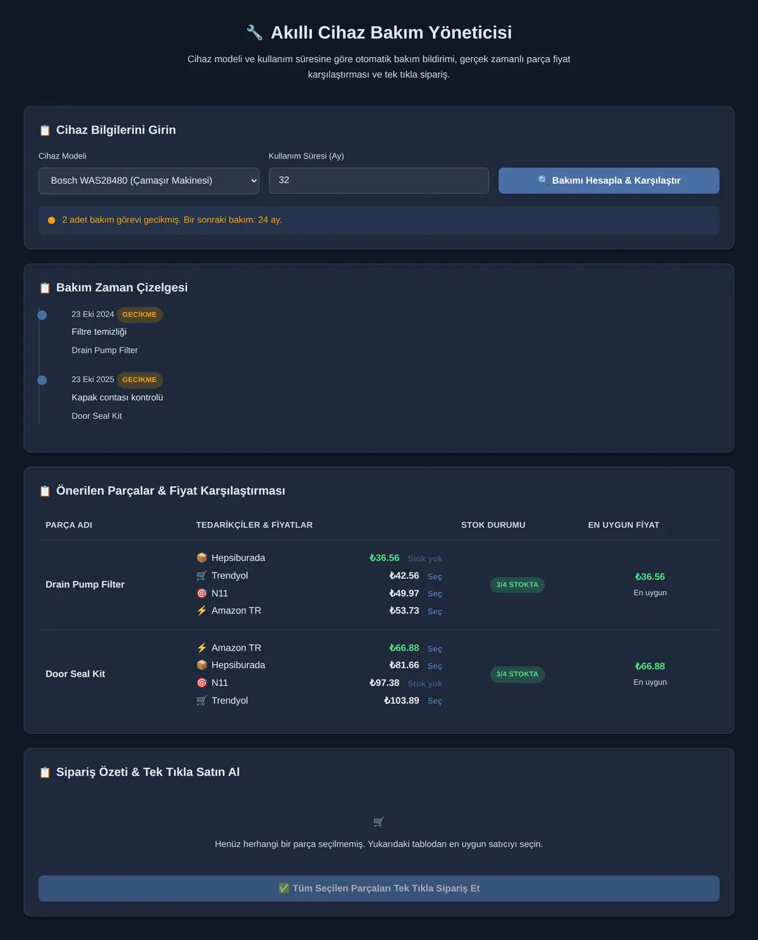Click the ₺36.56 best price in EN UYGUN FİYAT column
The height and width of the screenshot is (940, 758).
(650, 577)
